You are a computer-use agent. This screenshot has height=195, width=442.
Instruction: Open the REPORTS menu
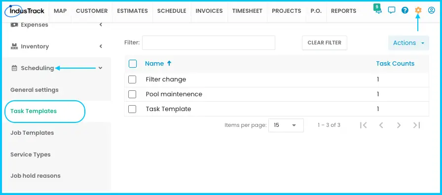[x=344, y=11]
